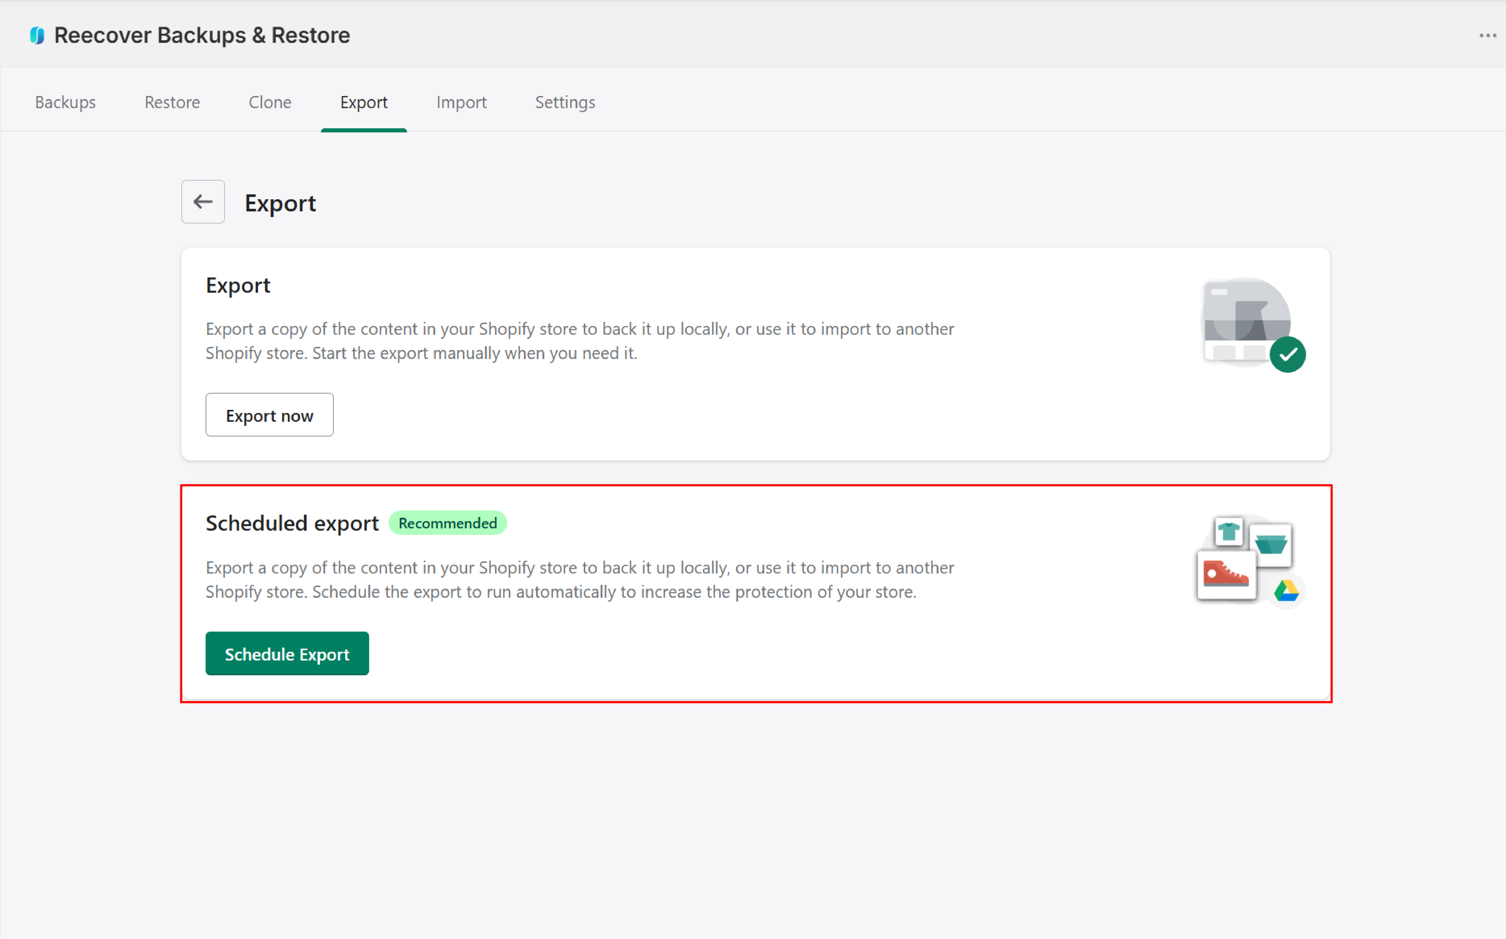Open the three-dot more options menu
1506x939 pixels.
[1487, 35]
